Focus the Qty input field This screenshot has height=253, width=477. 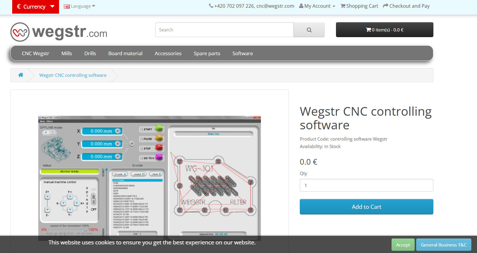point(366,185)
